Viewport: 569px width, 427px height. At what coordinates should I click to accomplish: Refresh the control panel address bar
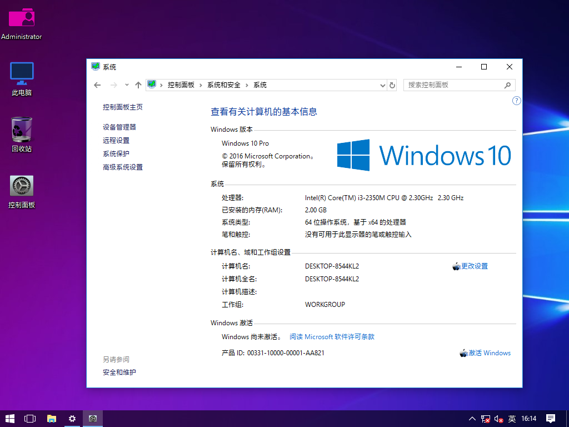[x=392, y=85]
